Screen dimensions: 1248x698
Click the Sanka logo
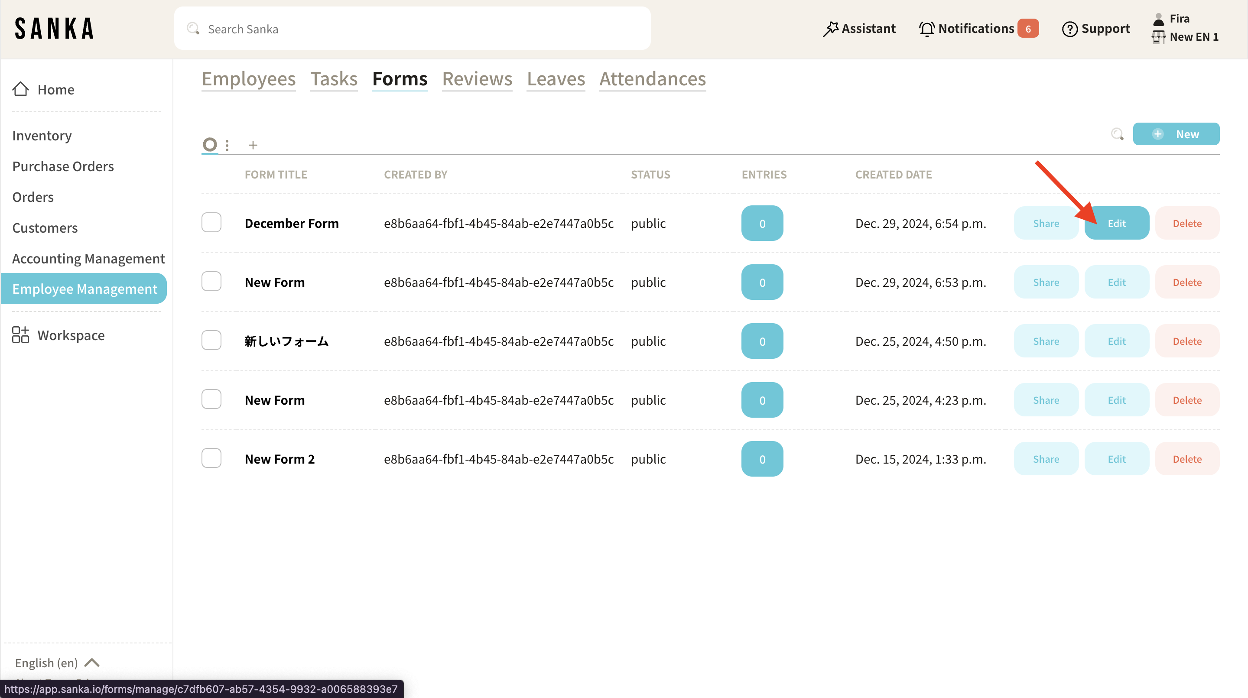[54, 29]
